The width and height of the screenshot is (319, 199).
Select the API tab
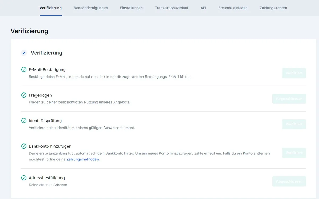203,8
